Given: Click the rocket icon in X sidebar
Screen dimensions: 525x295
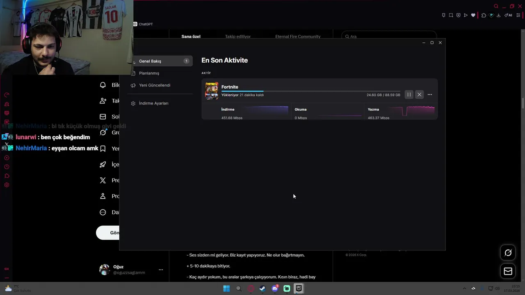Looking at the screenshot, I should (x=103, y=164).
